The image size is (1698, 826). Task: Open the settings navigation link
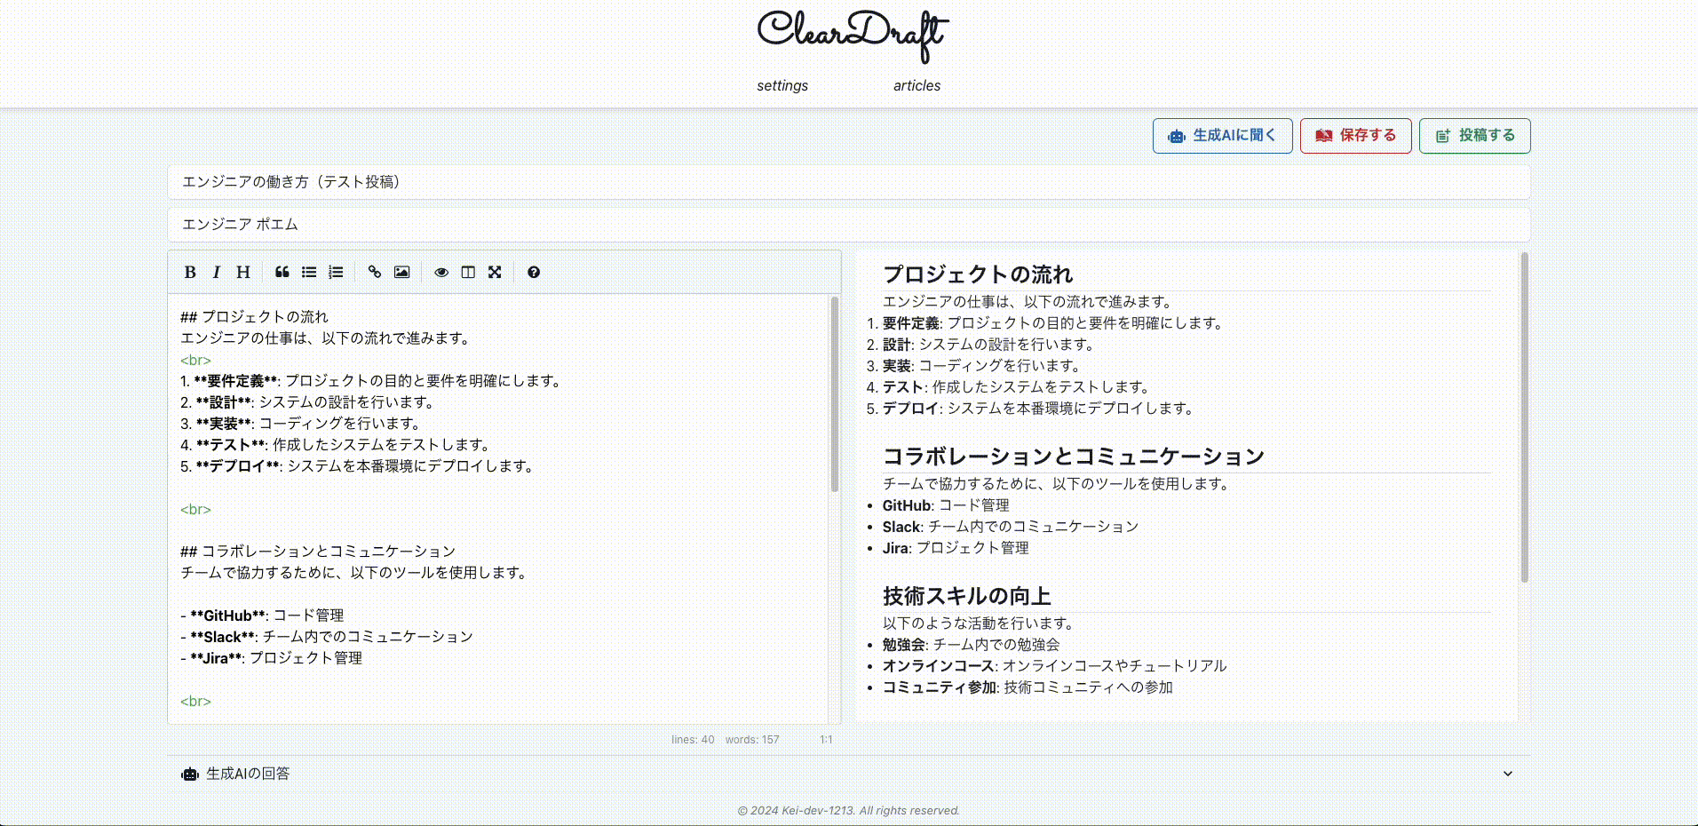[782, 85]
